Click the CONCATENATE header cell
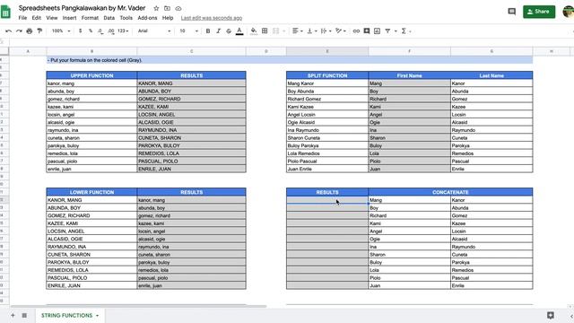This screenshot has width=574, height=323. click(450, 192)
